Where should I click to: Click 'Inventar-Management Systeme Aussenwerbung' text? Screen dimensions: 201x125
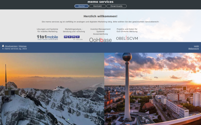[x=100, y=32]
